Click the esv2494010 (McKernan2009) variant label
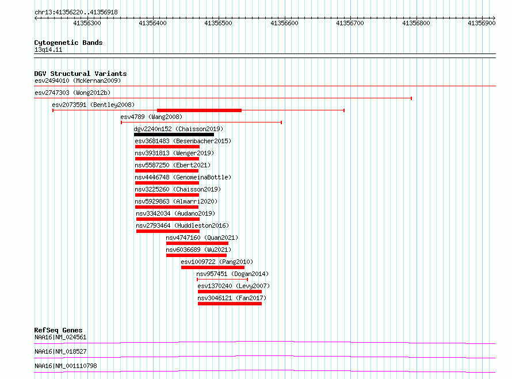This screenshot has height=379, width=512. point(78,81)
